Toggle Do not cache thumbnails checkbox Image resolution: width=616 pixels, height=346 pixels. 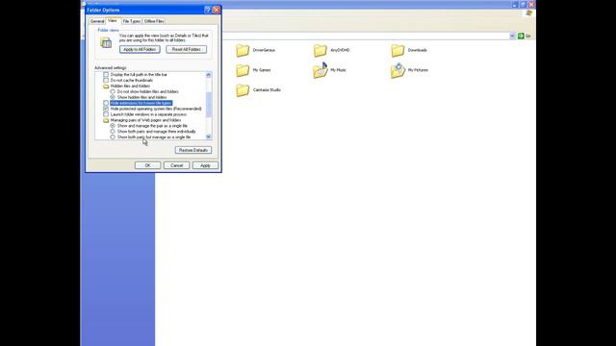106,80
